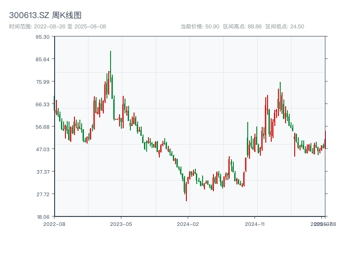Click the y-axis value 27.72
Image resolution: width=361 pixels, height=270 pixels.
coord(43,194)
